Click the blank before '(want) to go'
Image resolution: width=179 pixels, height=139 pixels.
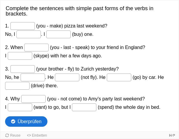[20, 107]
